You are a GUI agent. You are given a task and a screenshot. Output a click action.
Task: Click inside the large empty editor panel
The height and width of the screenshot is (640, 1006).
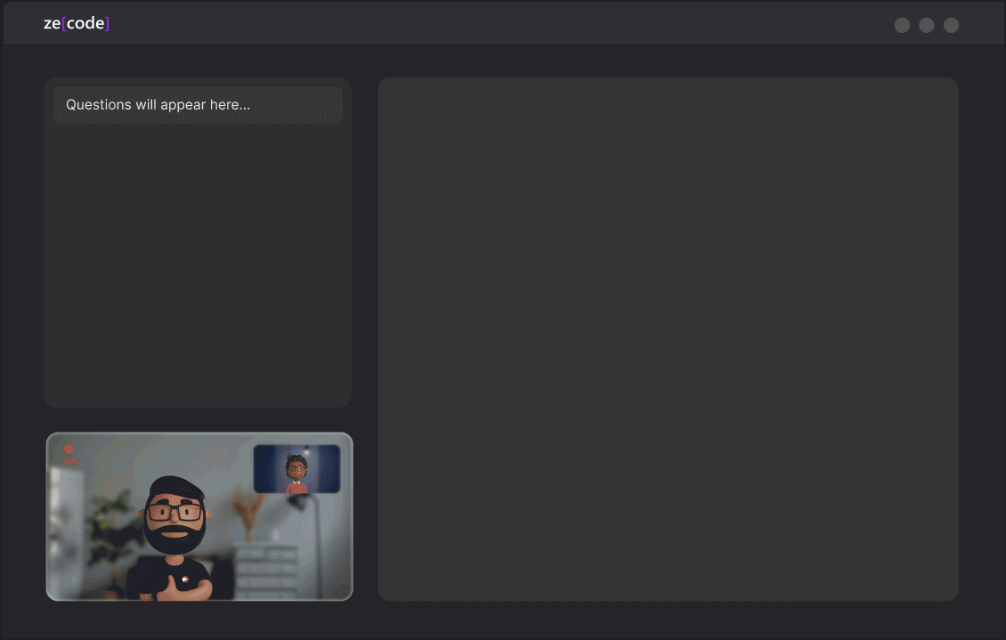point(668,339)
